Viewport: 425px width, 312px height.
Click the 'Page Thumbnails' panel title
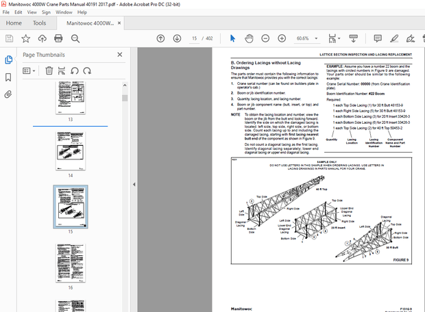[44, 55]
